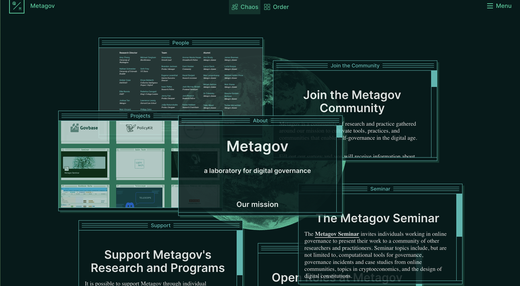This screenshot has width=520, height=286.
Task: Click the Discord logo in Telescope card
Action: [130, 205]
